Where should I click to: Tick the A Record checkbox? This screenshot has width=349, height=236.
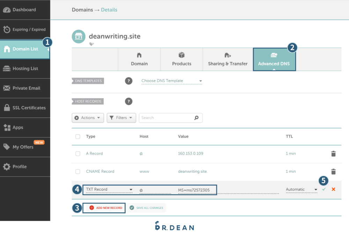[x=78, y=154]
